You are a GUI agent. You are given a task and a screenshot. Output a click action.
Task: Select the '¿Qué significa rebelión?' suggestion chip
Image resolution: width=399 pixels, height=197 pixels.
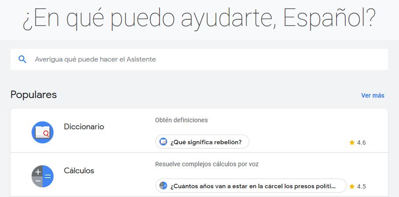point(202,142)
